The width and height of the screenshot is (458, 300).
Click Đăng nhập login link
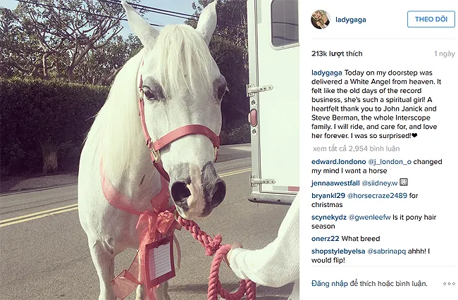[x=330, y=283]
